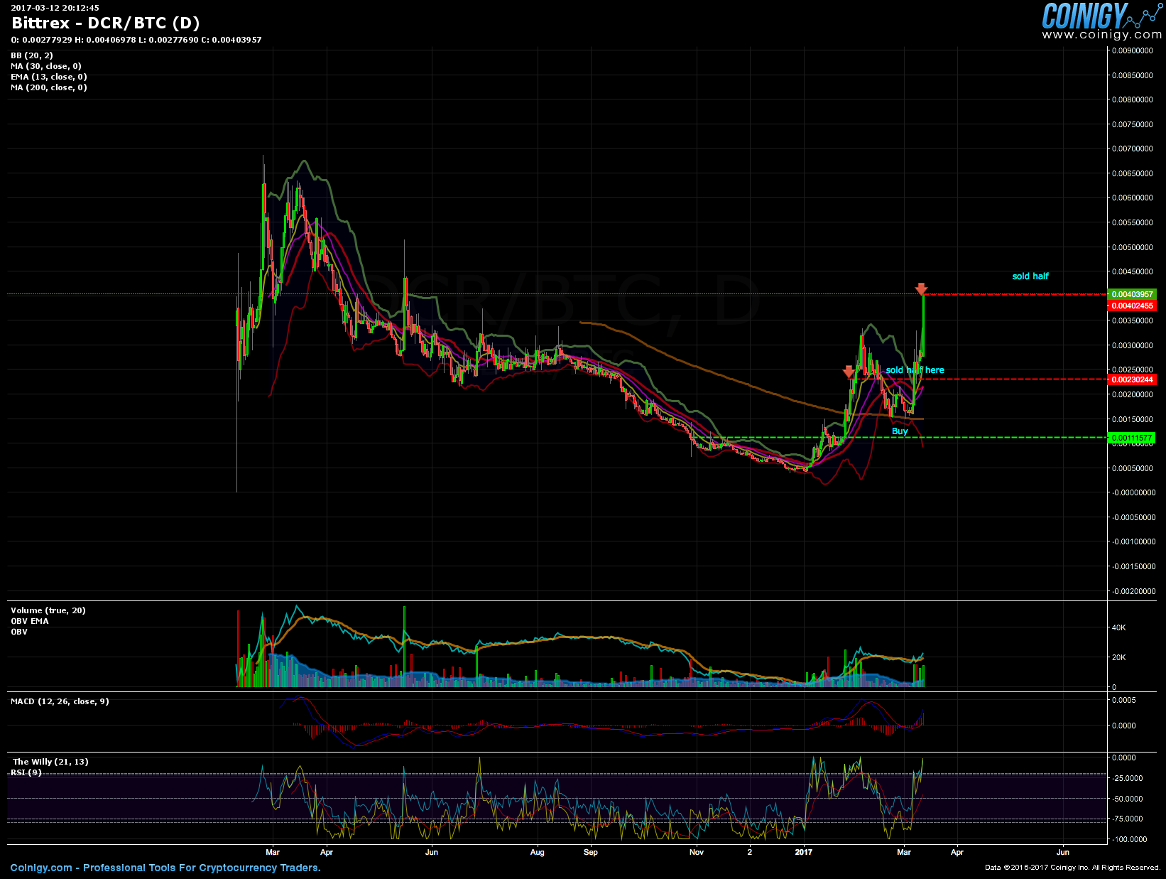
Task: Select the OHLC values line under title
Action: point(136,40)
